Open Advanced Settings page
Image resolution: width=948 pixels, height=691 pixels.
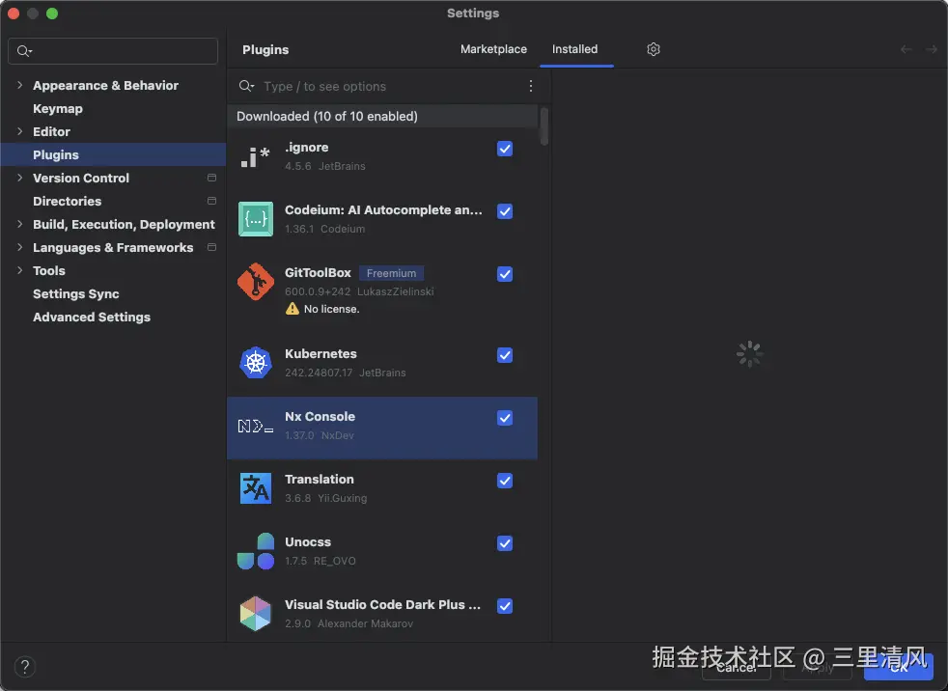pos(92,317)
